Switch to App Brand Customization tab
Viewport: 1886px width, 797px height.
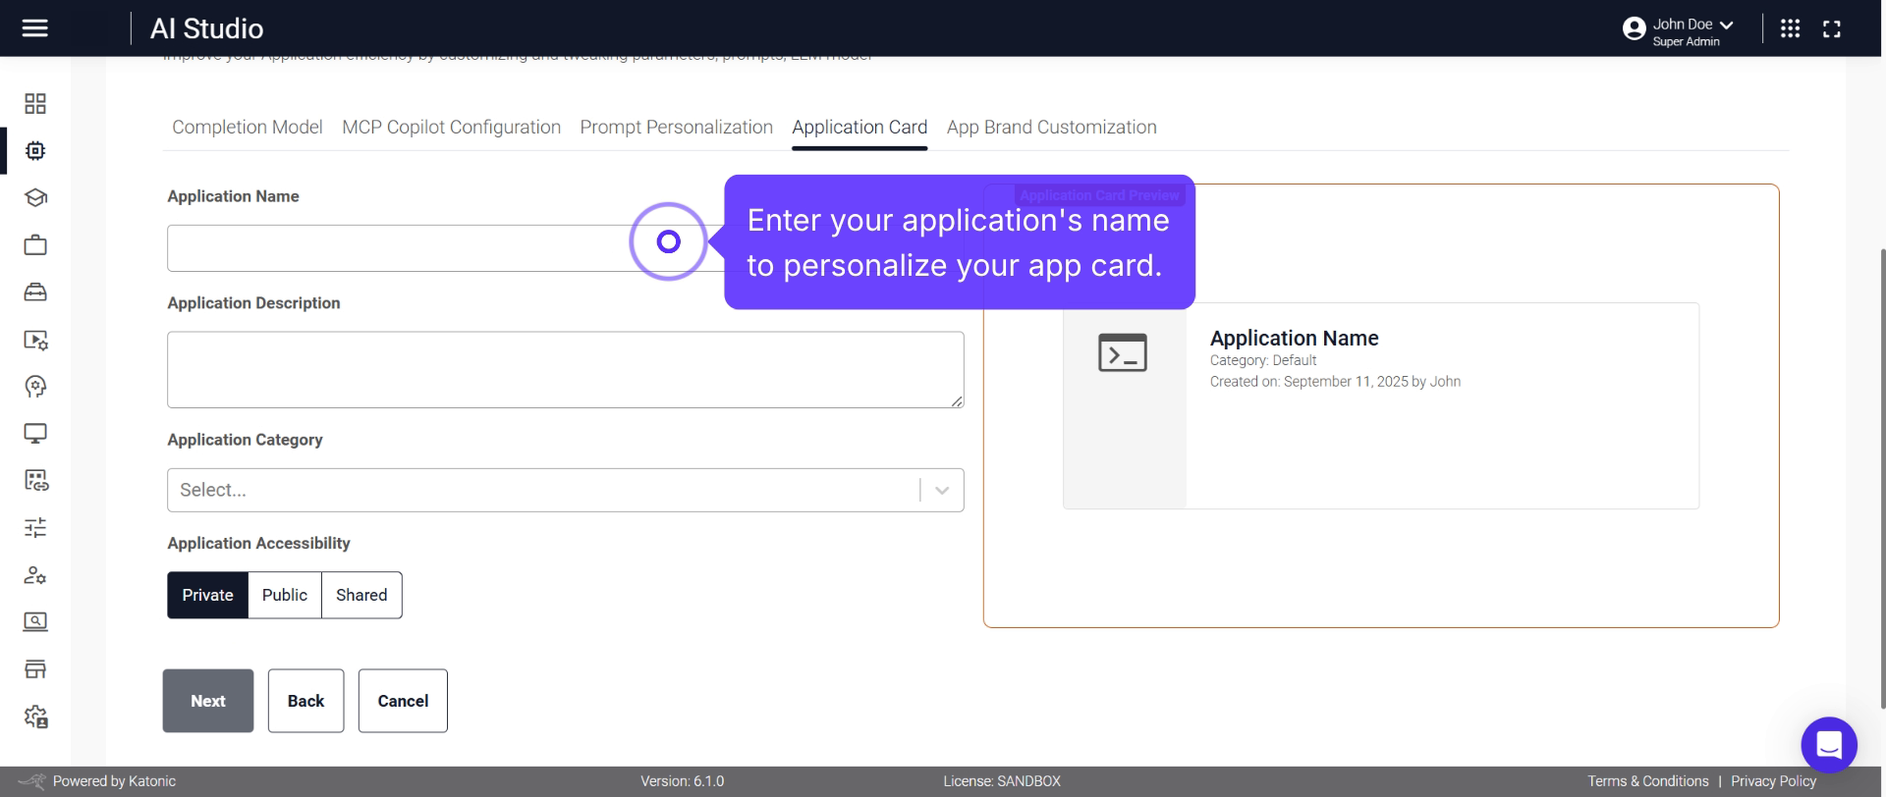tap(1051, 128)
